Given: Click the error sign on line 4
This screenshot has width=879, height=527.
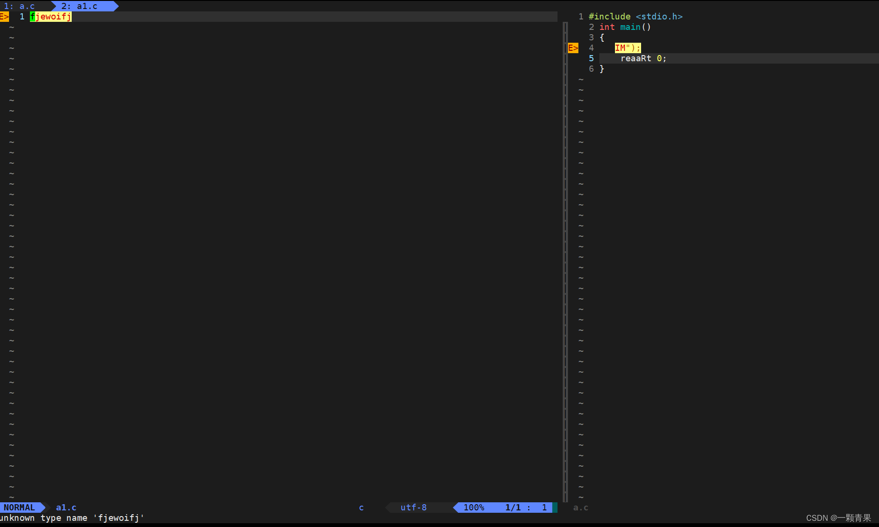Looking at the screenshot, I should coord(573,48).
